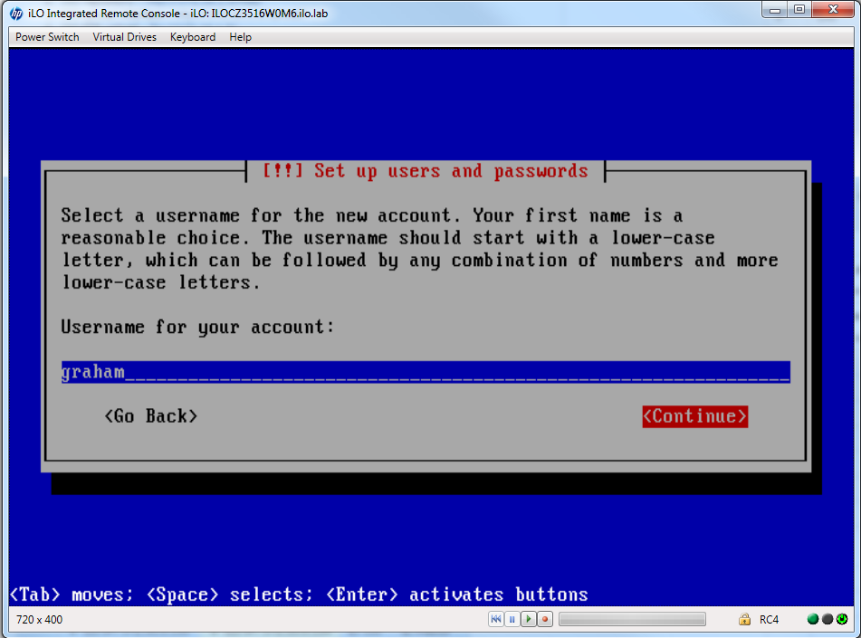Open the Virtual Drives menu
Screen dimensions: 861x638
pos(125,37)
